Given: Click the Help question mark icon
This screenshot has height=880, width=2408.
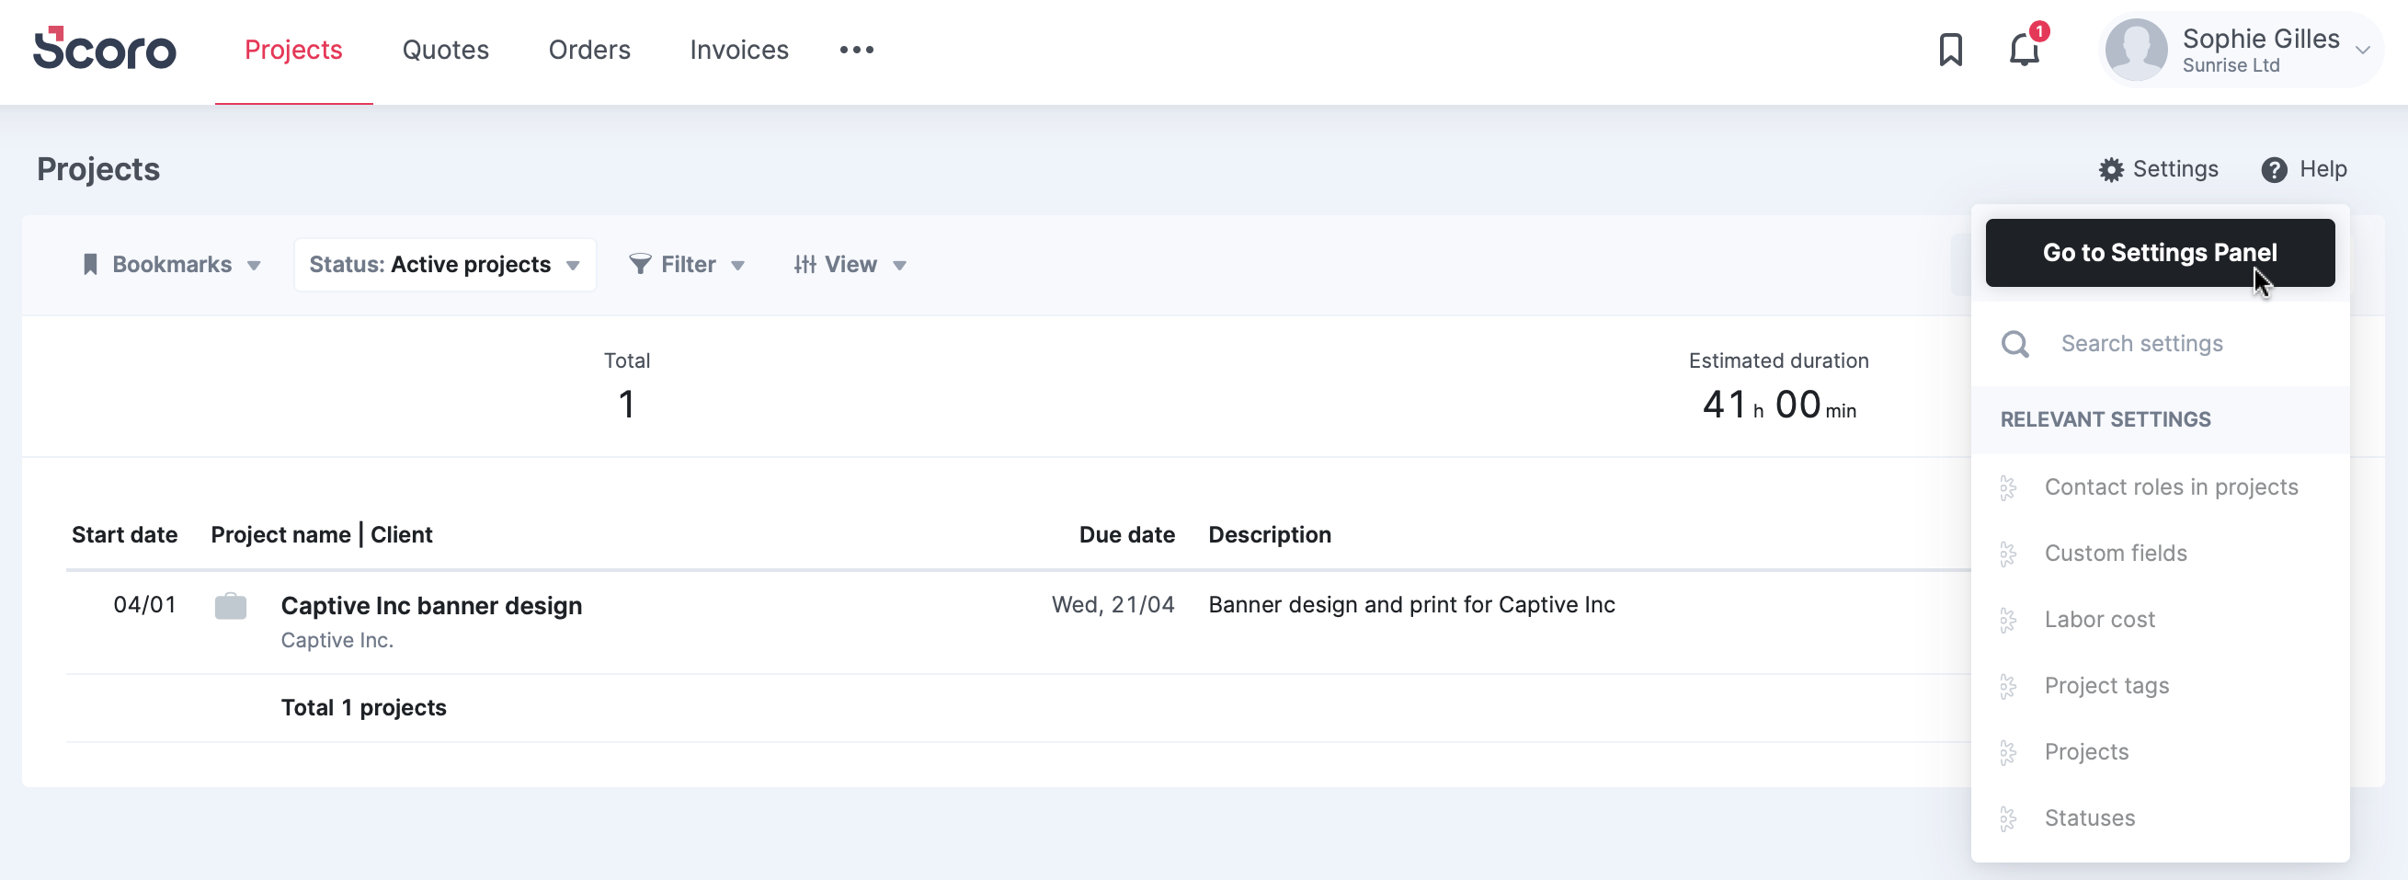Looking at the screenshot, I should [2275, 169].
